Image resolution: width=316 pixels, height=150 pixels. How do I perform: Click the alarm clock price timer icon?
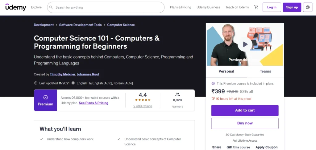[213, 99]
